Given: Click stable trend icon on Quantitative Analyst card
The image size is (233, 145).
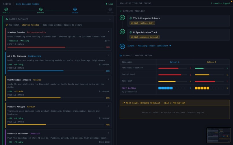Looking at the screenshot, I should [15, 91].
